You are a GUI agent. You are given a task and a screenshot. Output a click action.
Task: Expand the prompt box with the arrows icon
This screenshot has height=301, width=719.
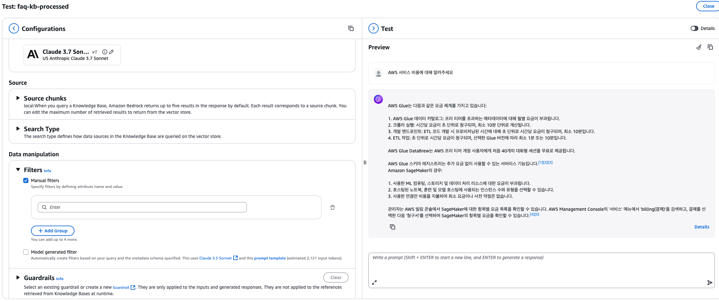point(374,283)
